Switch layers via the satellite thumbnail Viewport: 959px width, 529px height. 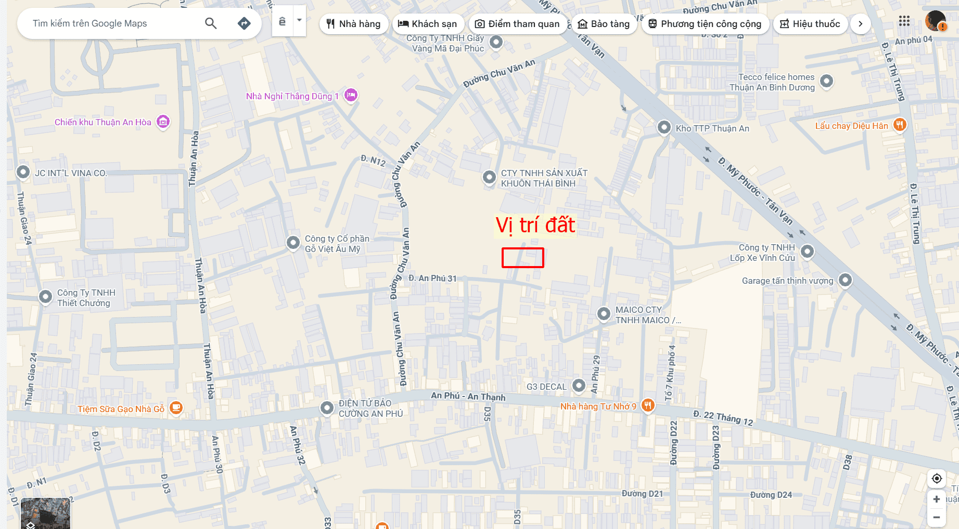click(45, 513)
